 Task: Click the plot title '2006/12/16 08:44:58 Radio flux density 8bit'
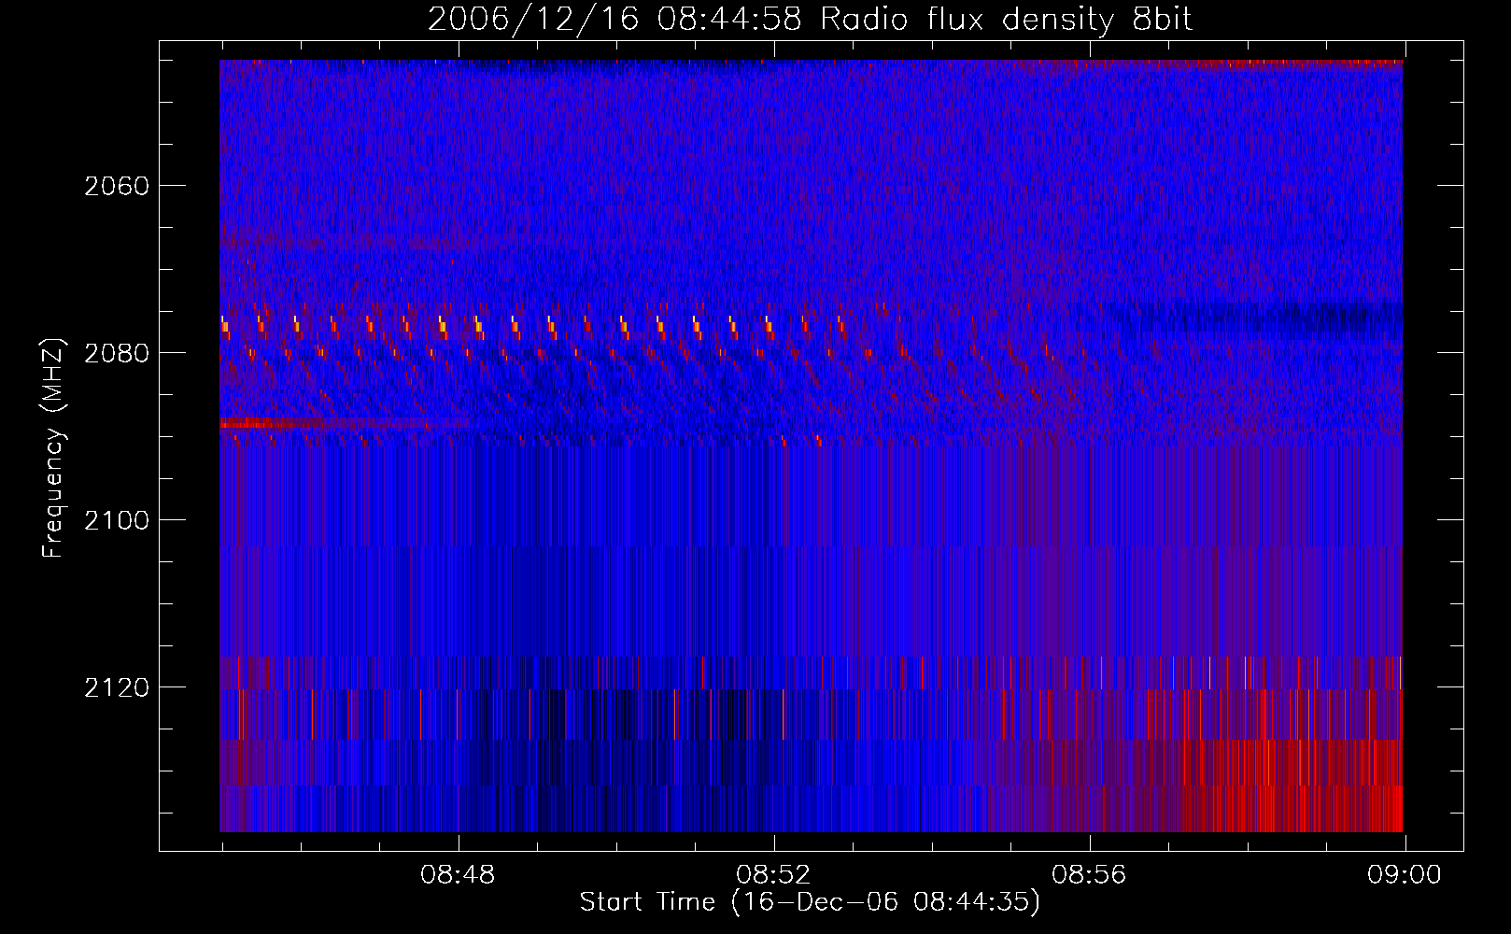(811, 19)
